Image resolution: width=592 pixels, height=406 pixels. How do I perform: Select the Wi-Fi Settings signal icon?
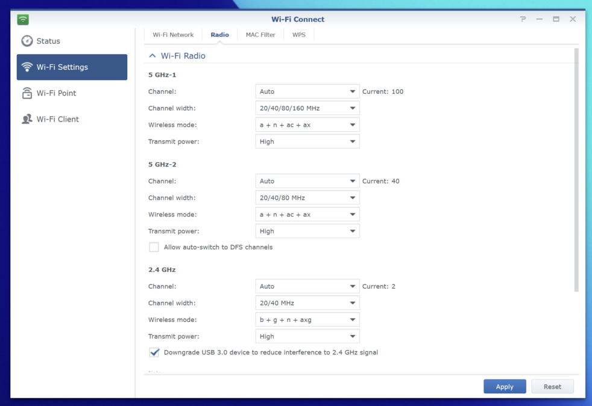(27, 67)
